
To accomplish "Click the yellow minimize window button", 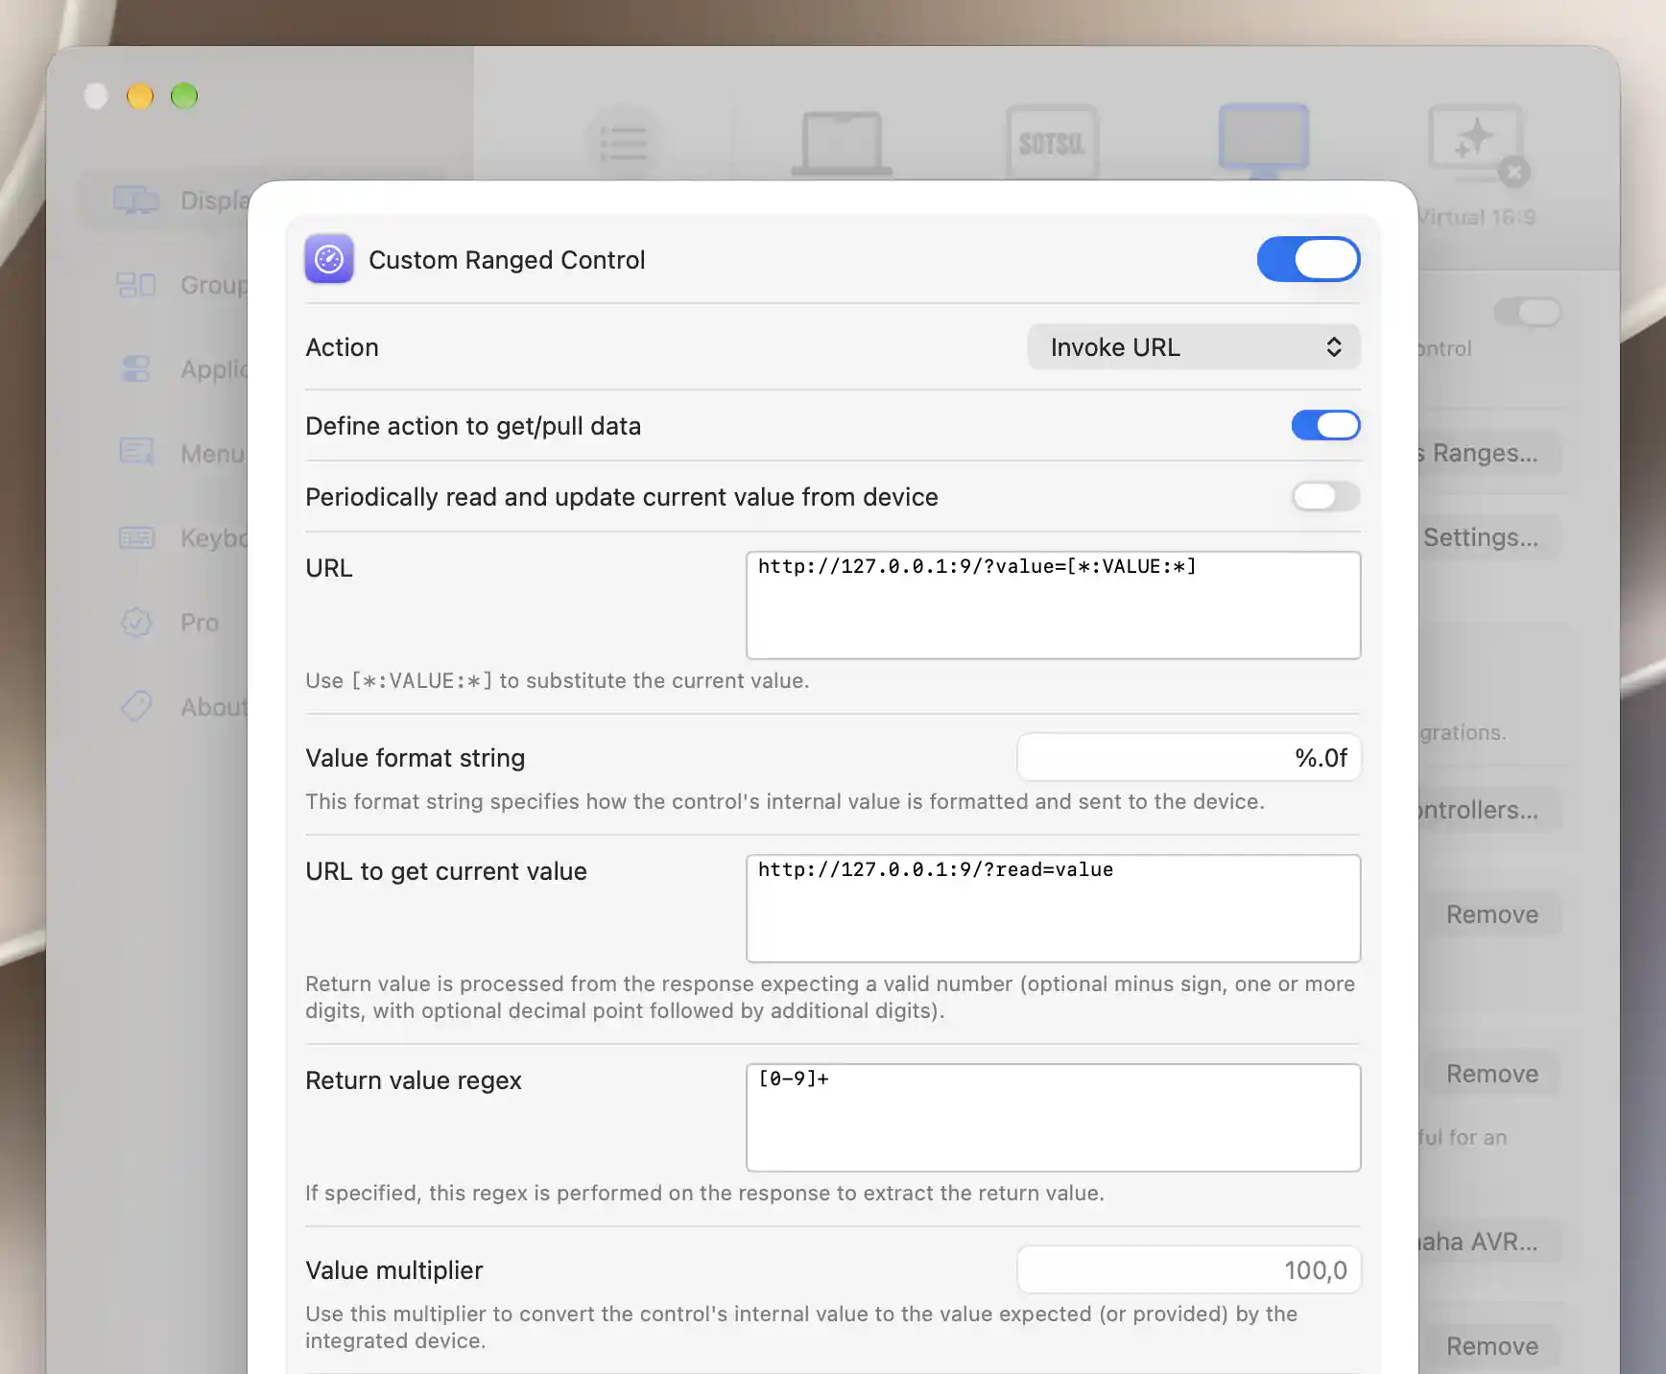I will [140, 96].
